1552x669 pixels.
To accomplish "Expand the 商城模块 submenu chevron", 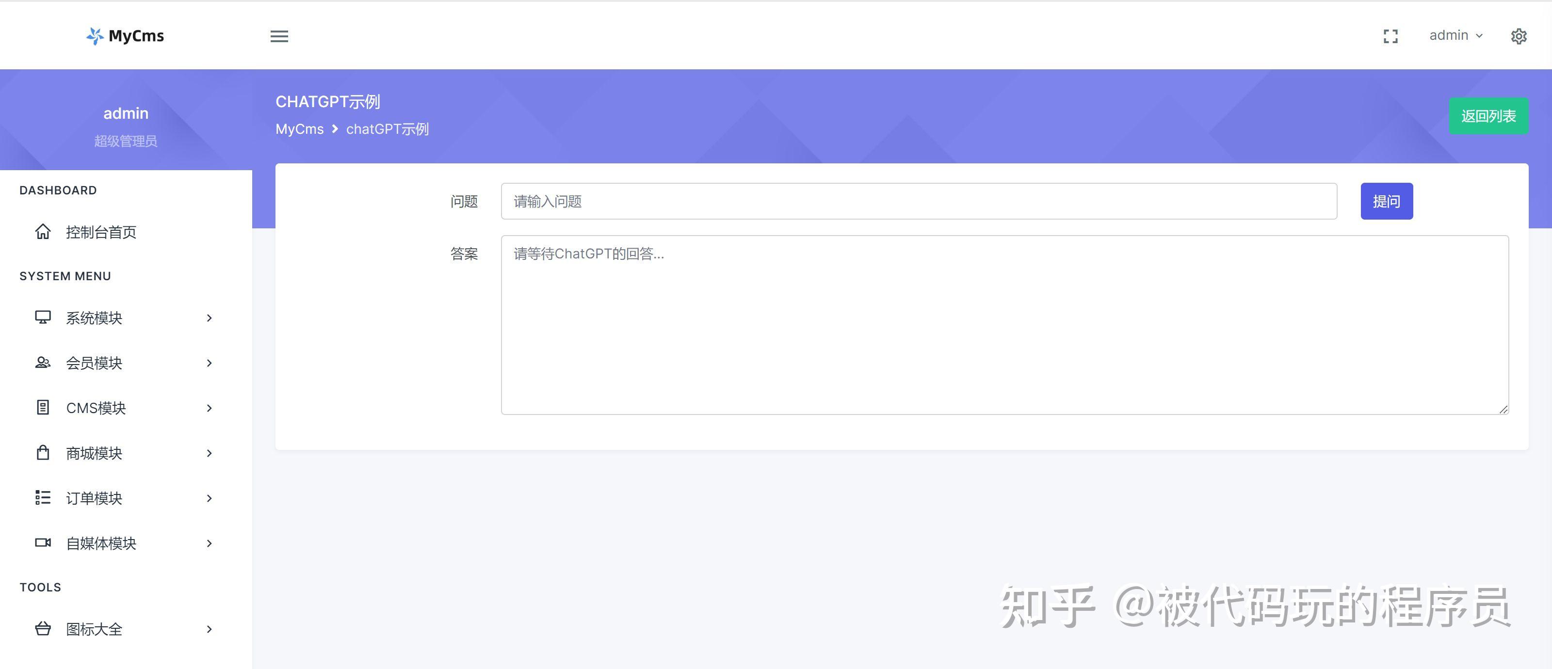I will click(x=209, y=453).
